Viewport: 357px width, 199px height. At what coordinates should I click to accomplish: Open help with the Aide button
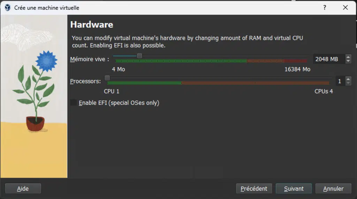(23, 189)
